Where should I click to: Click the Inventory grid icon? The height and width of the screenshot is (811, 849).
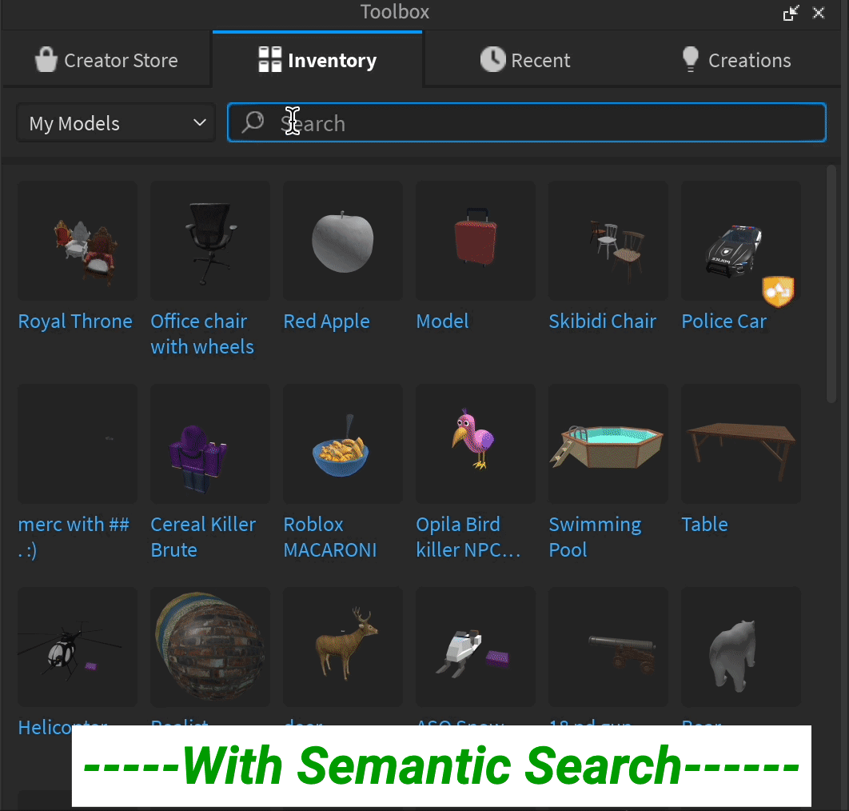click(x=269, y=60)
